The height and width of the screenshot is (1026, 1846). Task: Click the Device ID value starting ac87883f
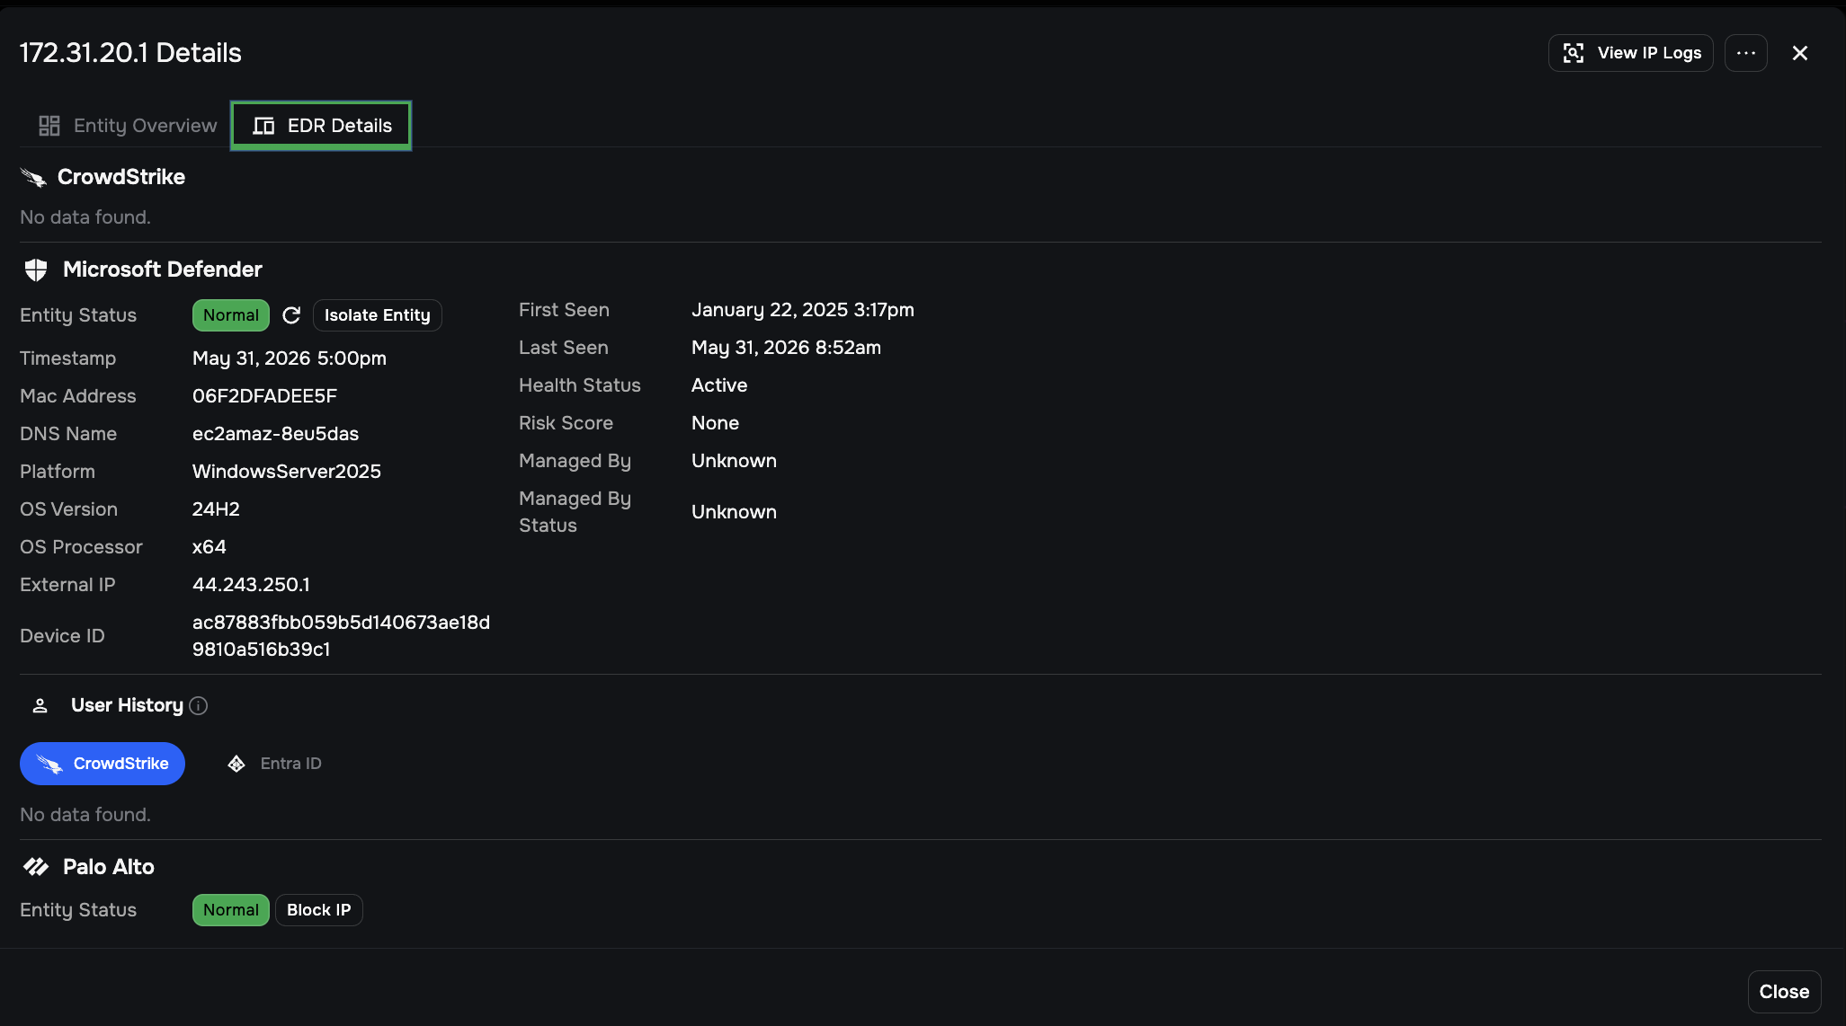(341, 636)
